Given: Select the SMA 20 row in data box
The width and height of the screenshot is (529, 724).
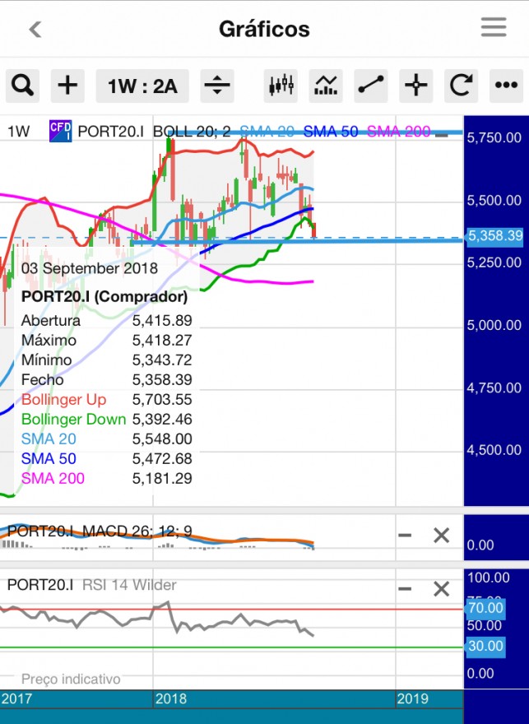Looking at the screenshot, I should coord(107,439).
